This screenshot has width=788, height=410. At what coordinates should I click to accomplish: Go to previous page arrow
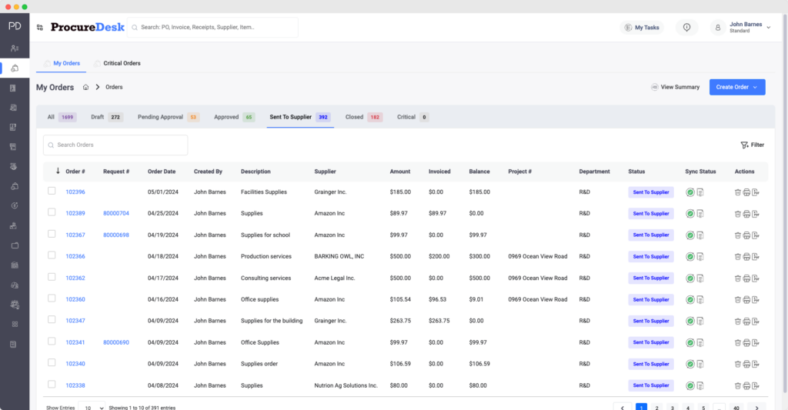pos(622,408)
